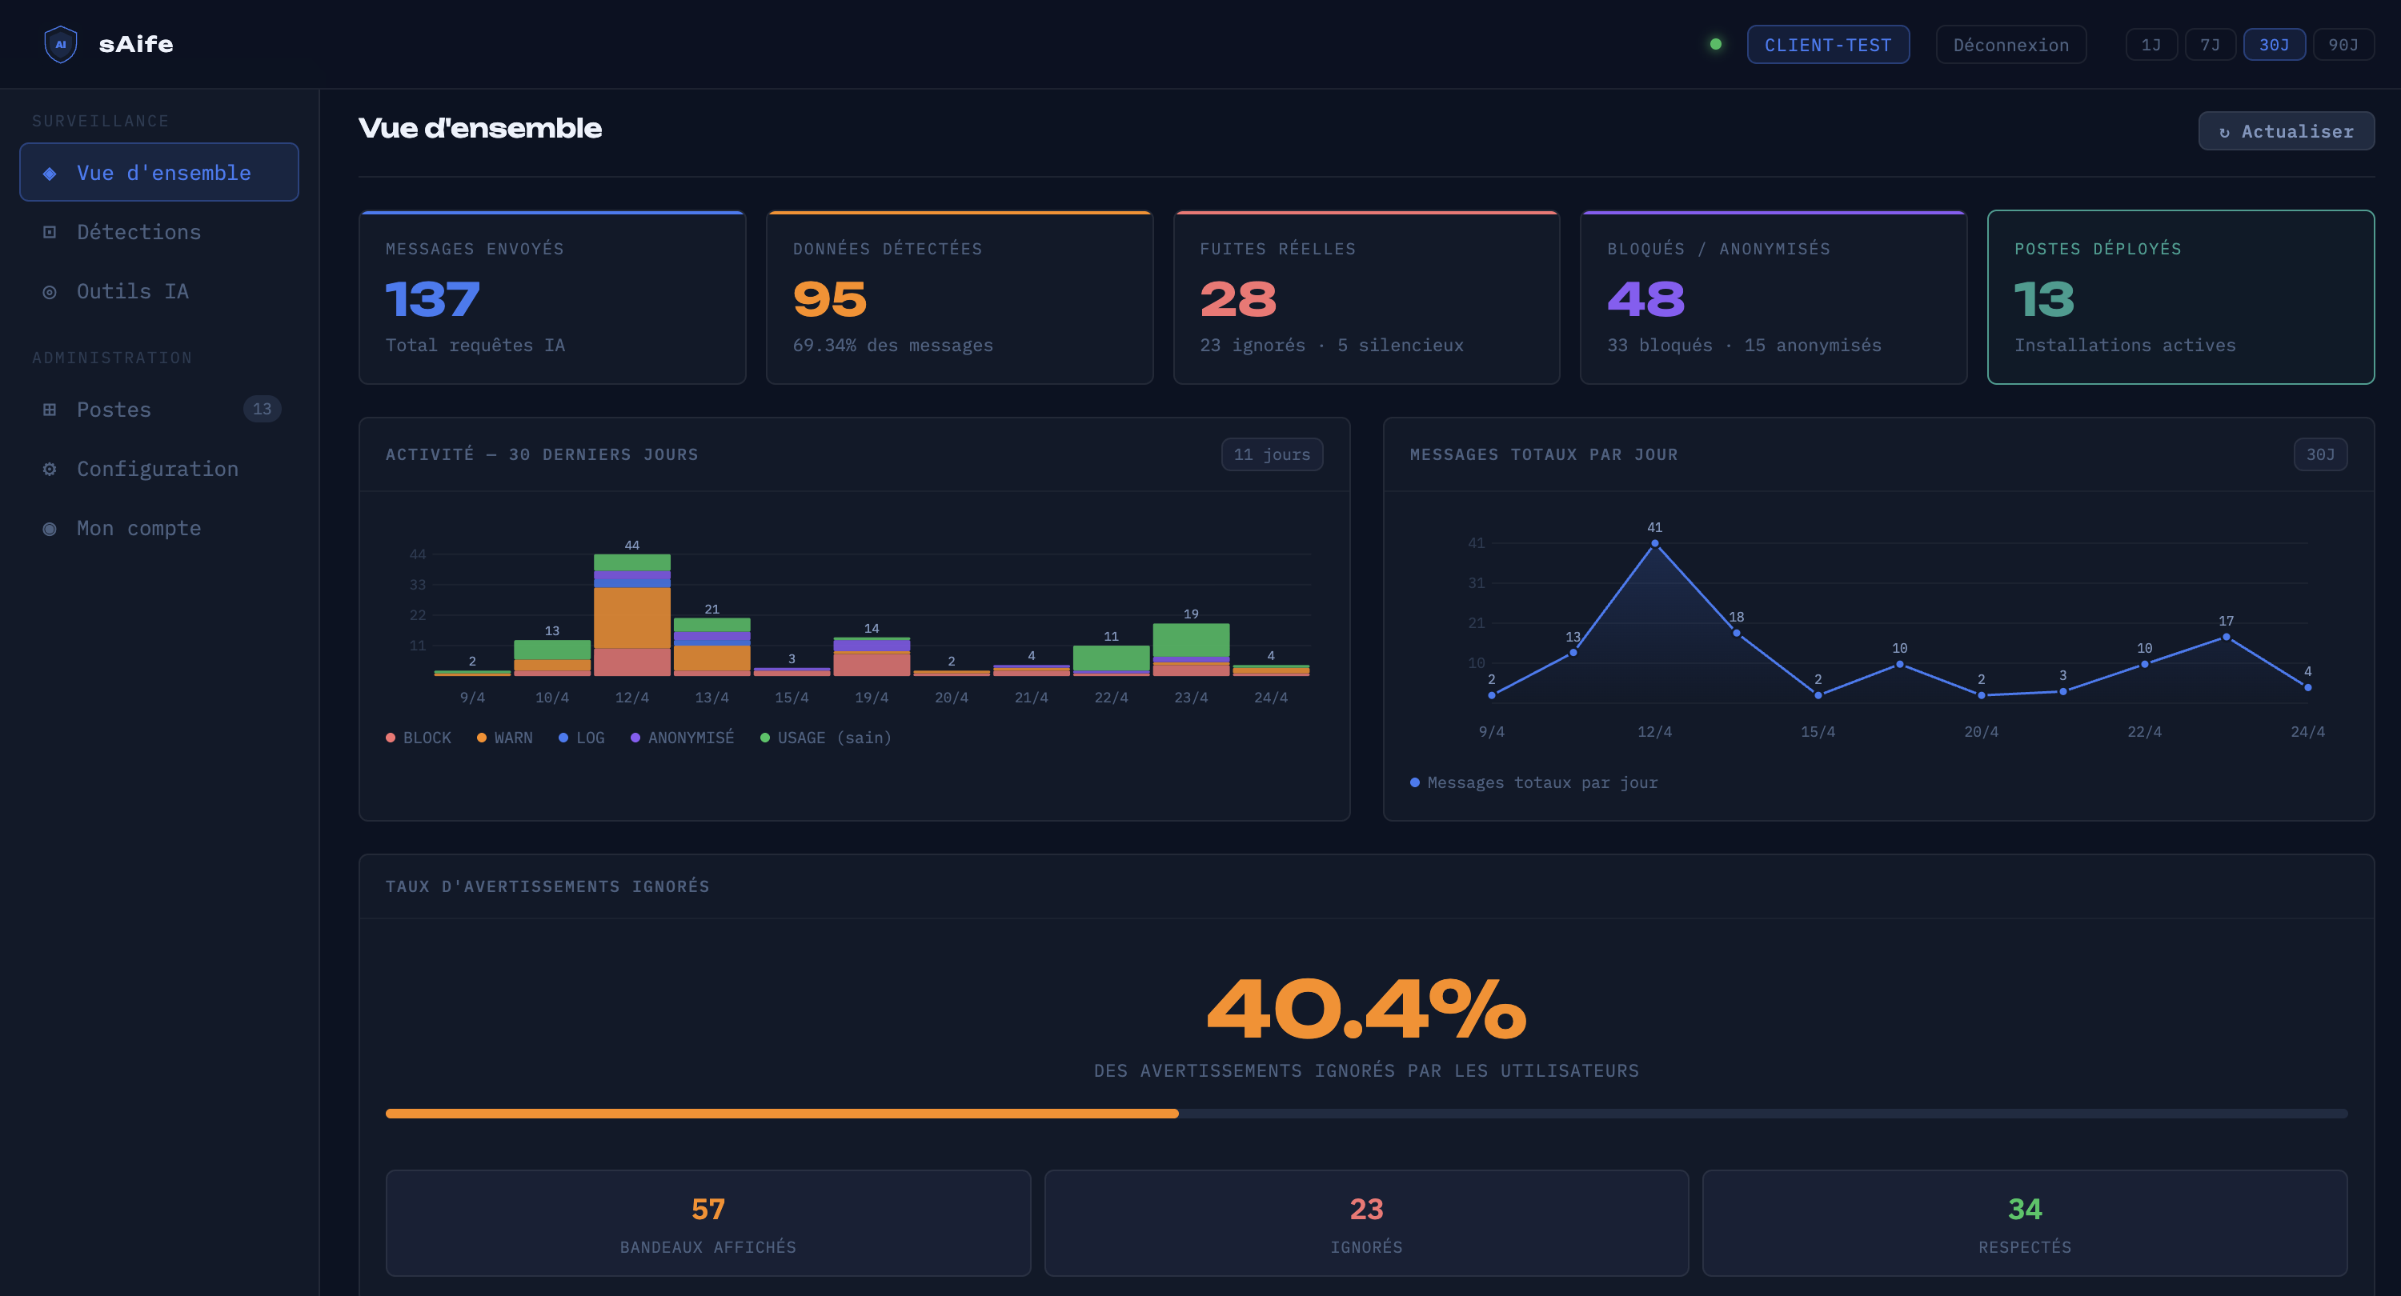Image resolution: width=2401 pixels, height=1296 pixels.
Task: Select the 30J period filter
Action: point(2275,45)
